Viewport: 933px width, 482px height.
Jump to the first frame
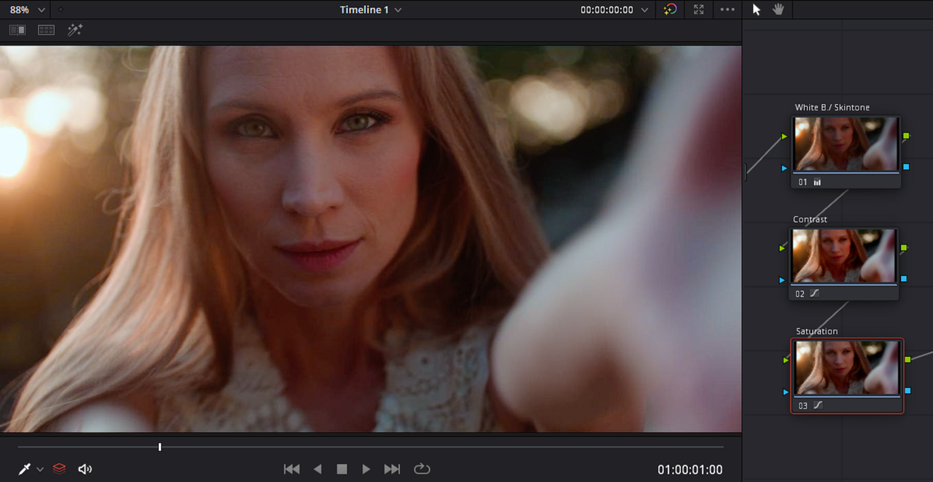click(292, 469)
